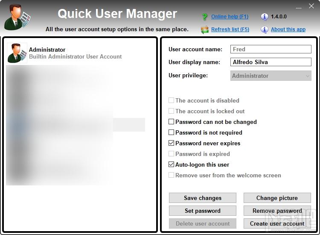320x235 pixels.
Task: Toggle The account is disabled checkbox
Action: click(171, 100)
